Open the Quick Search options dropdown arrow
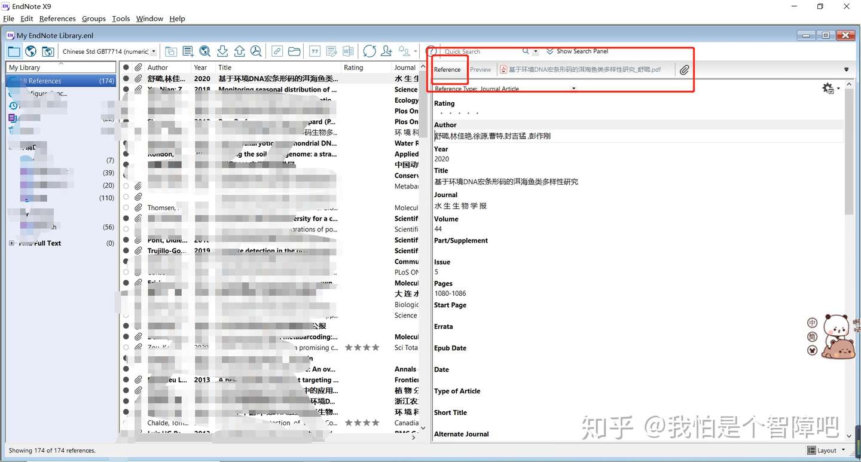 (x=536, y=51)
